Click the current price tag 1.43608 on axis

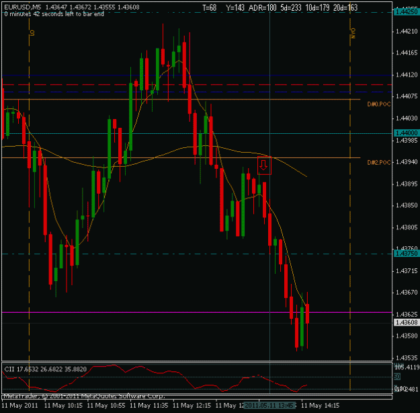407,322
